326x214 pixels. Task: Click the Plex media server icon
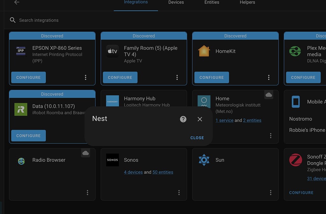pyautogui.click(x=295, y=51)
